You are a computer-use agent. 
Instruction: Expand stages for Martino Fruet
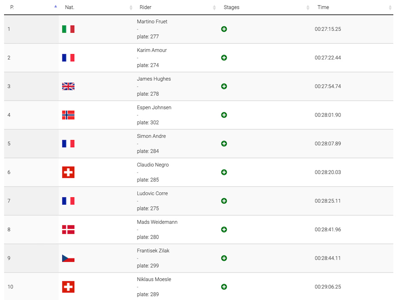pyautogui.click(x=224, y=29)
